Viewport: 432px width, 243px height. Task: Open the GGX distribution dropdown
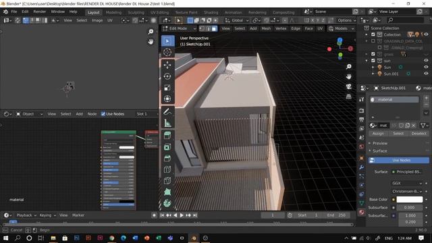tap(407, 183)
